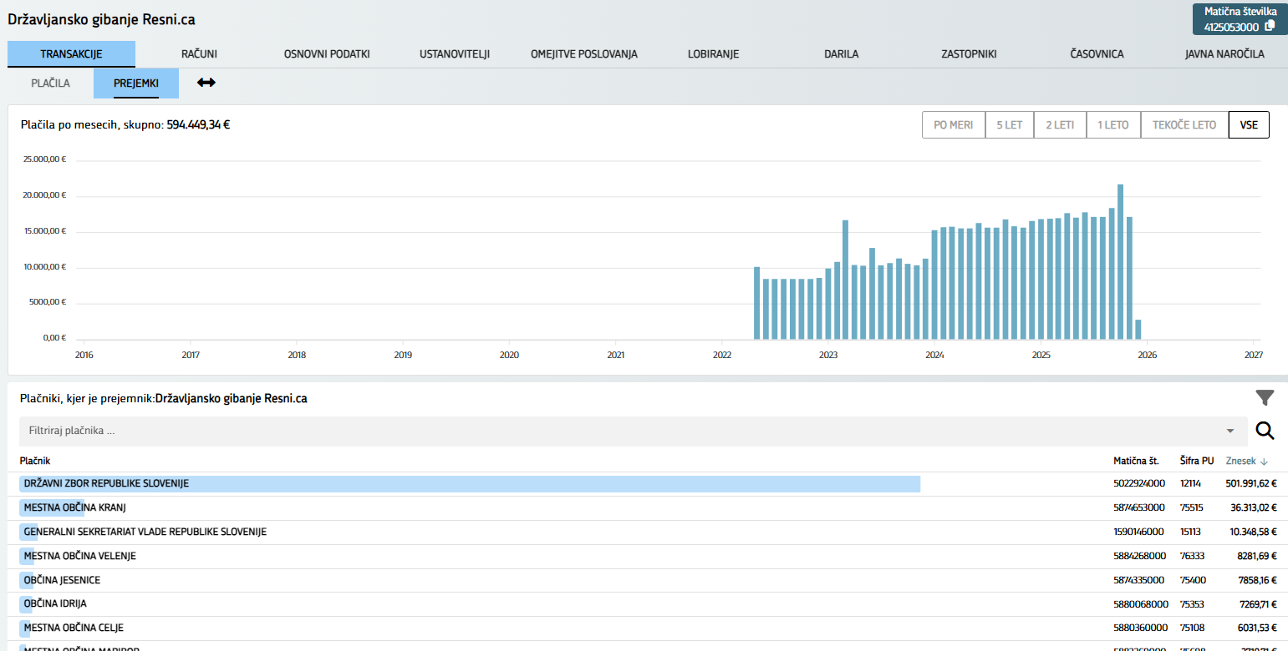
Task: Open the ČASOVNICA tab
Action: point(1096,54)
